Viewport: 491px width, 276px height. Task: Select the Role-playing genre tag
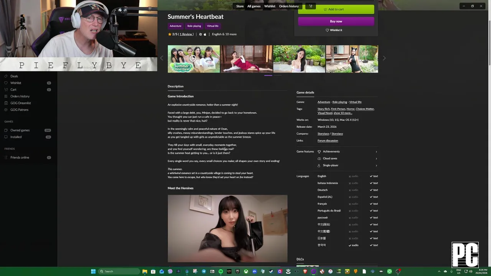point(194,26)
